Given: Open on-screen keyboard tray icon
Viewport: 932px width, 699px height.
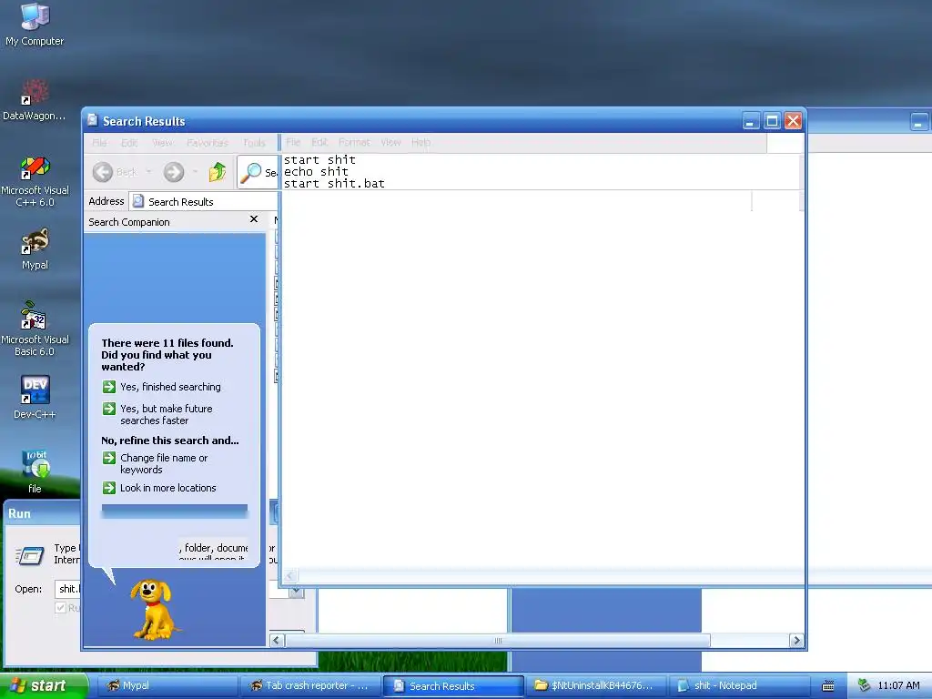Looking at the screenshot, I should click(827, 686).
